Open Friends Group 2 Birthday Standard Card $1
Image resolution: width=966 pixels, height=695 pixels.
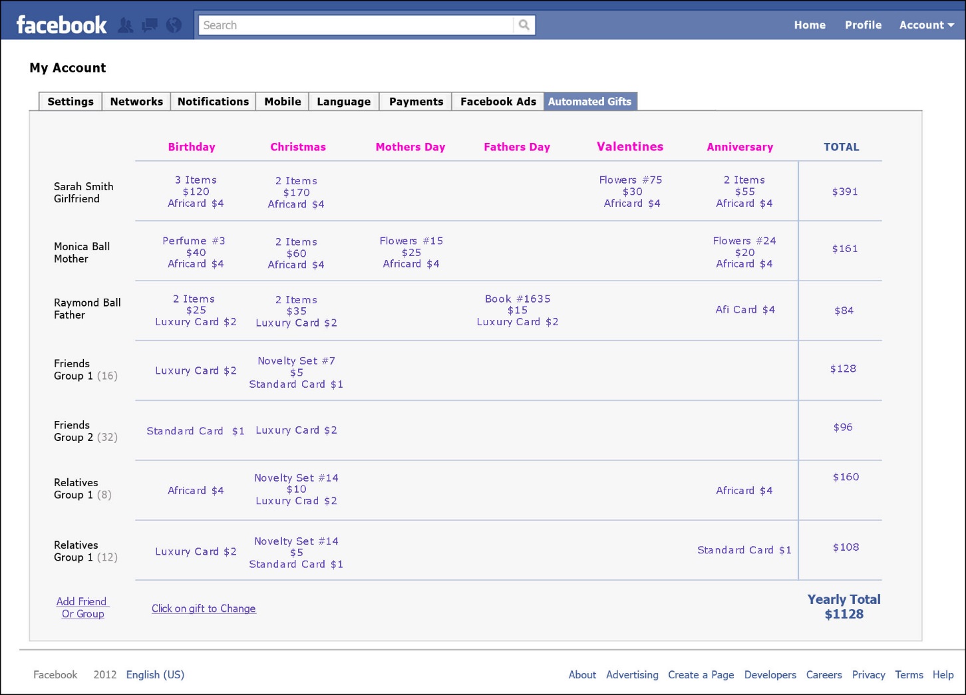(x=196, y=431)
